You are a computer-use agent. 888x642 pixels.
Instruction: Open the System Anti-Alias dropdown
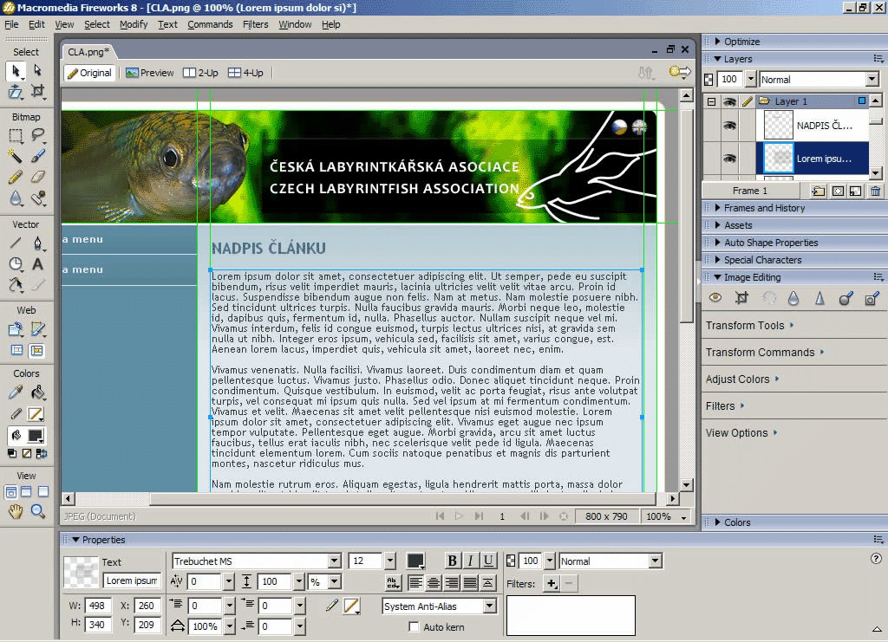pyautogui.click(x=490, y=606)
